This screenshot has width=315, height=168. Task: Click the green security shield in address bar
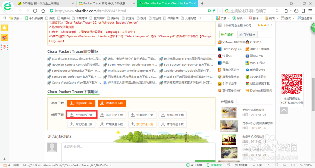coord(52,11)
